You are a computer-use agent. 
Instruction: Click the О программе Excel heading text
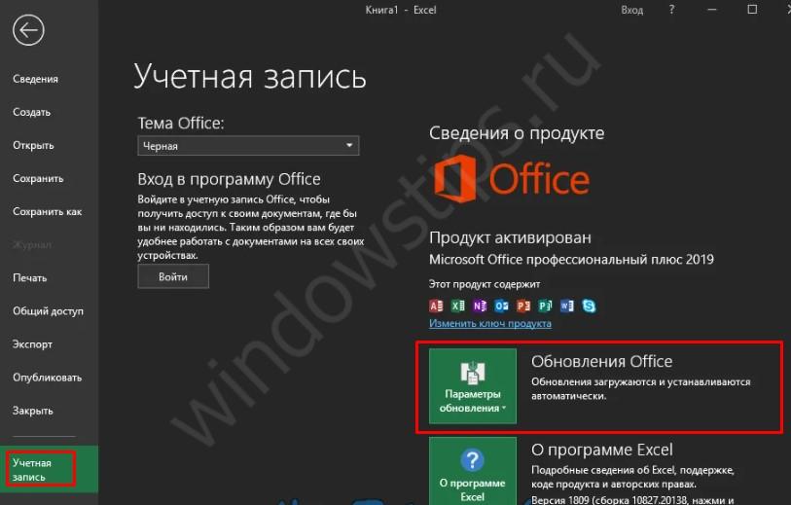[x=602, y=450]
